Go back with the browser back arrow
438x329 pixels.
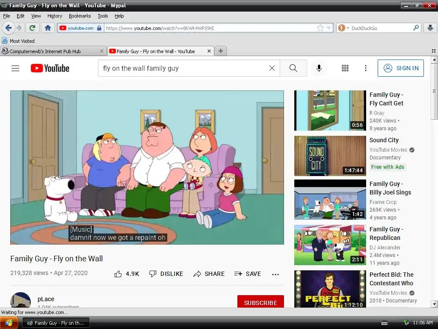(9, 28)
